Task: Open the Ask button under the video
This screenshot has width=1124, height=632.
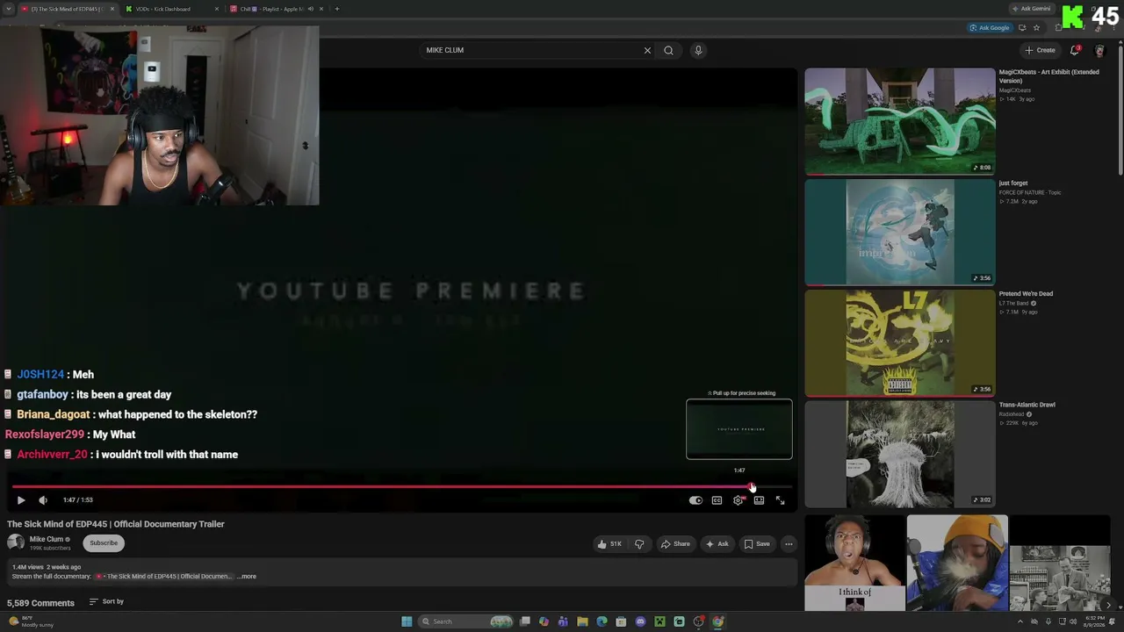Action: tap(717, 544)
